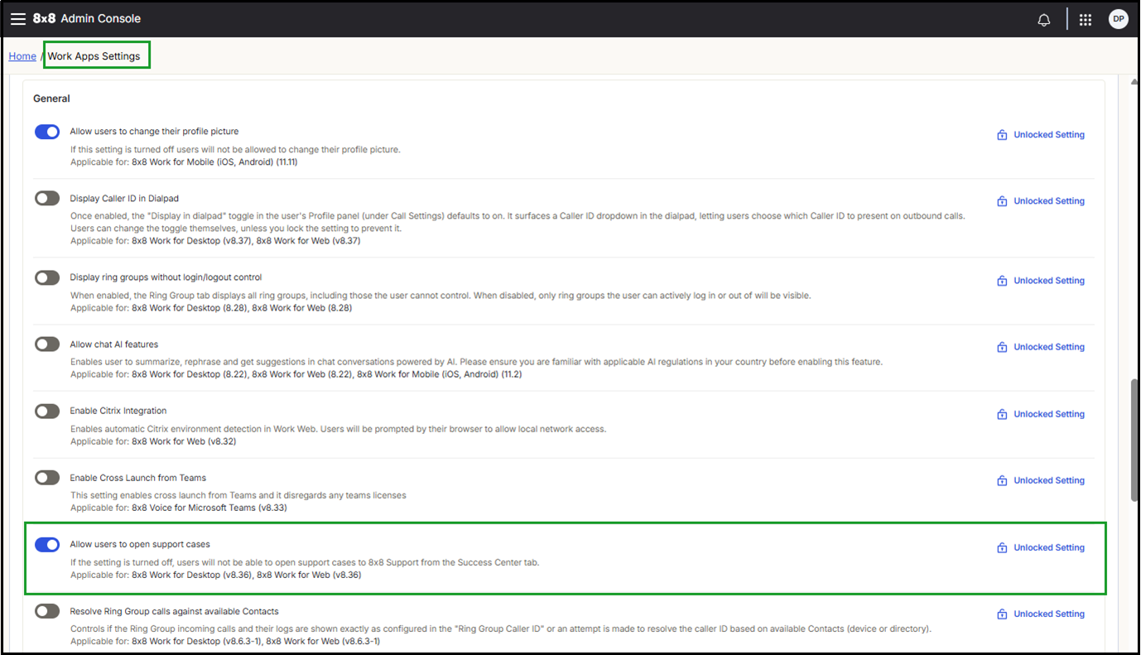Image resolution: width=1141 pixels, height=655 pixels.
Task: Click Unlocked Setting link for ring groups display
Action: (x=1049, y=281)
